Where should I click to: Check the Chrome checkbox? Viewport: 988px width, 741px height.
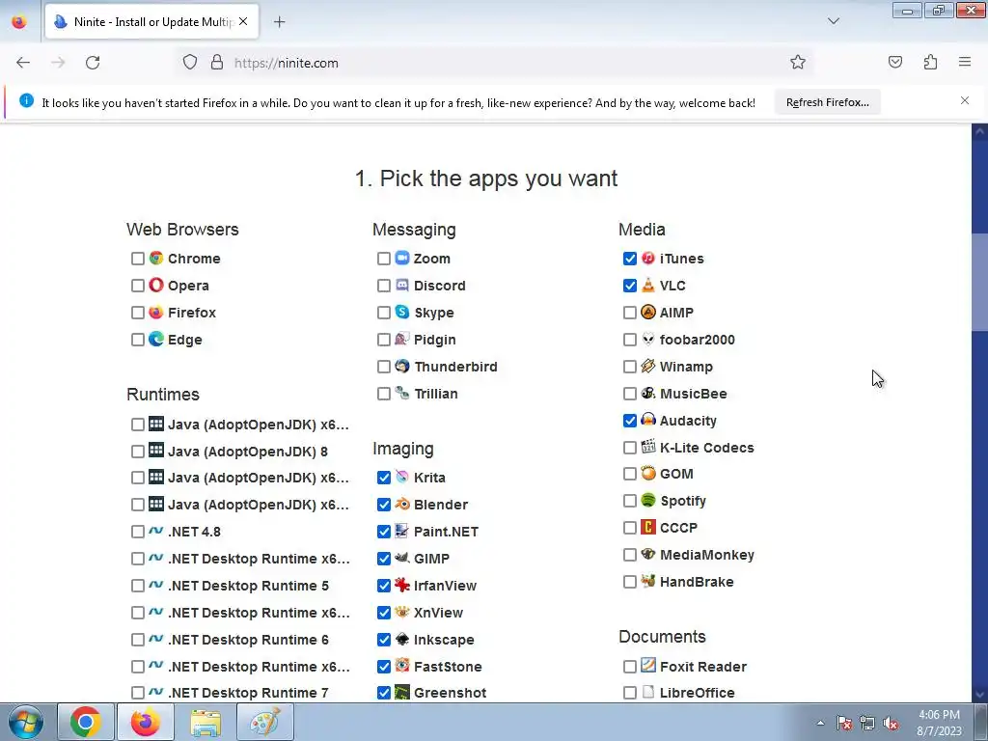(x=137, y=259)
